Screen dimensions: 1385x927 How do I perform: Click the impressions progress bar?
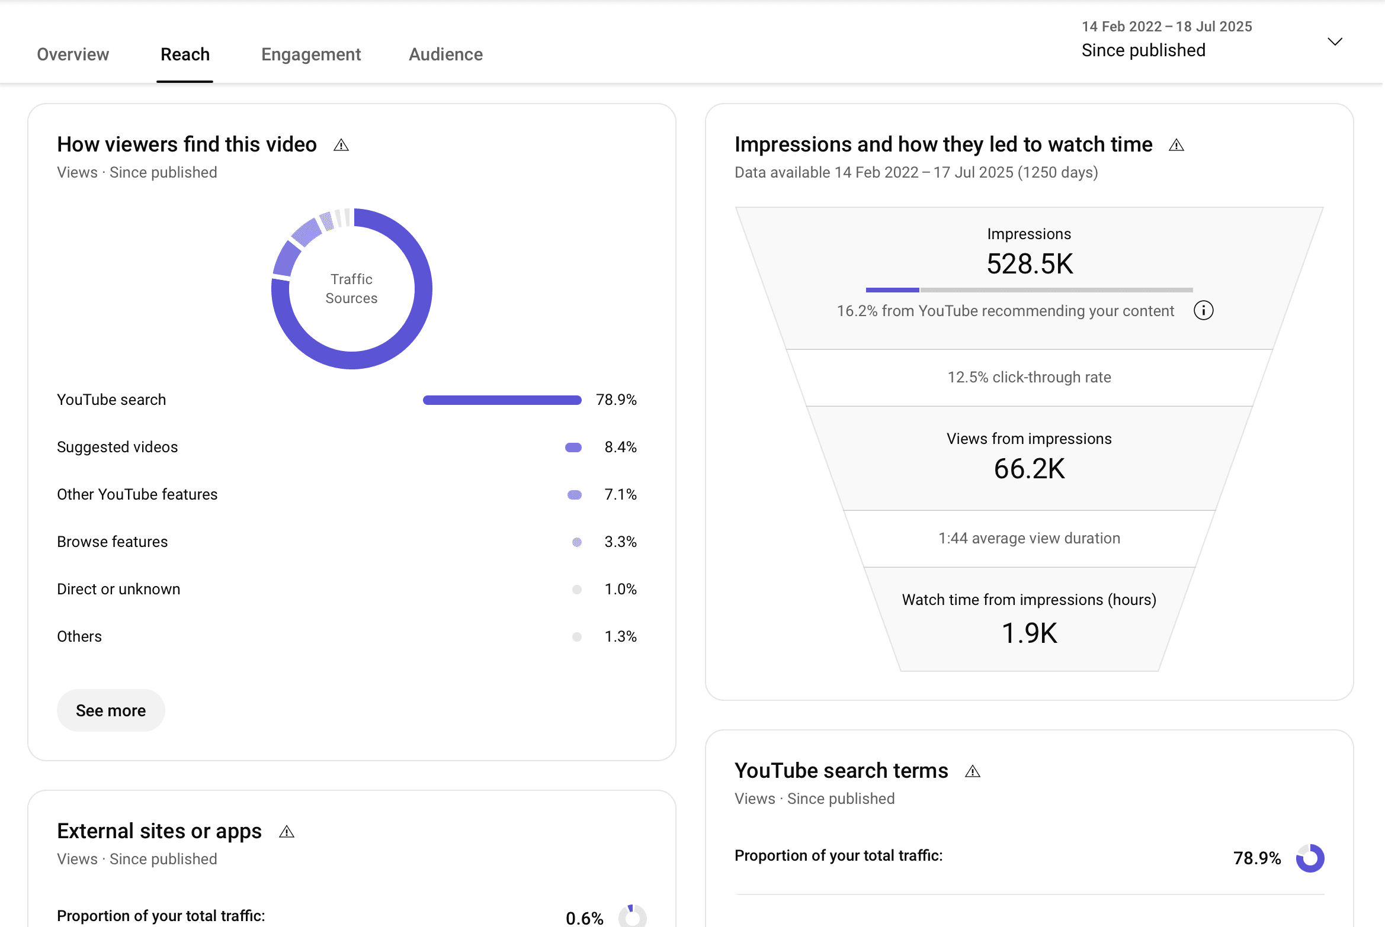pos(1029,289)
